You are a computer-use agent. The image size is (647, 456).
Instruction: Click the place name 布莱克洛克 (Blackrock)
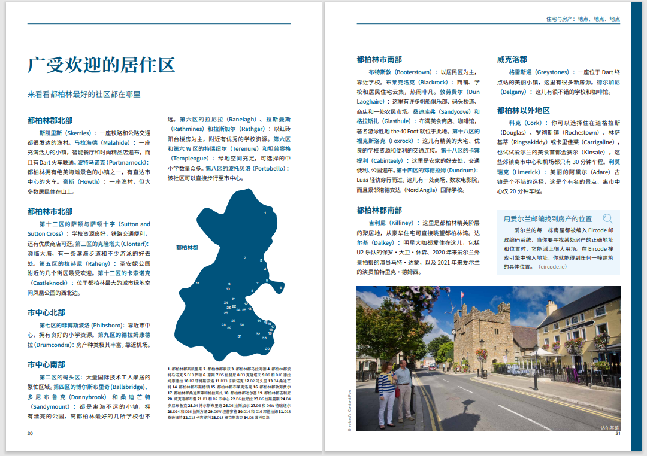418,82
